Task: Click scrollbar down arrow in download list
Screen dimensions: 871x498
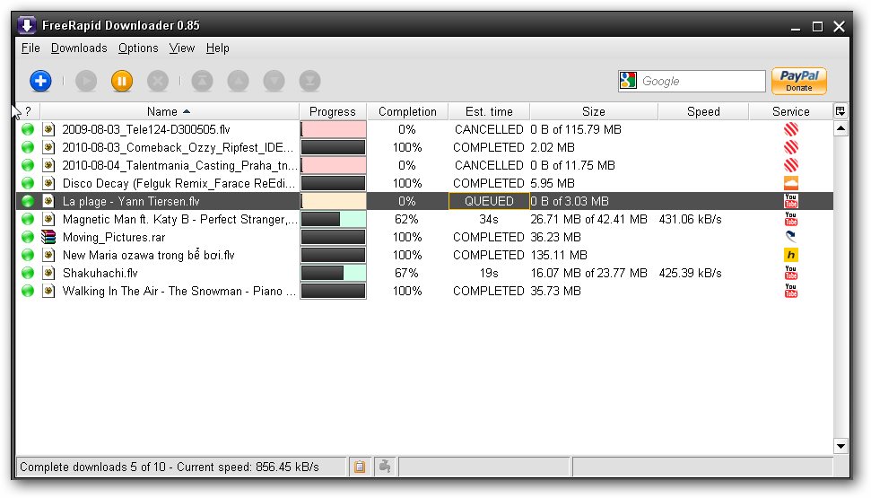Action: pos(841,446)
